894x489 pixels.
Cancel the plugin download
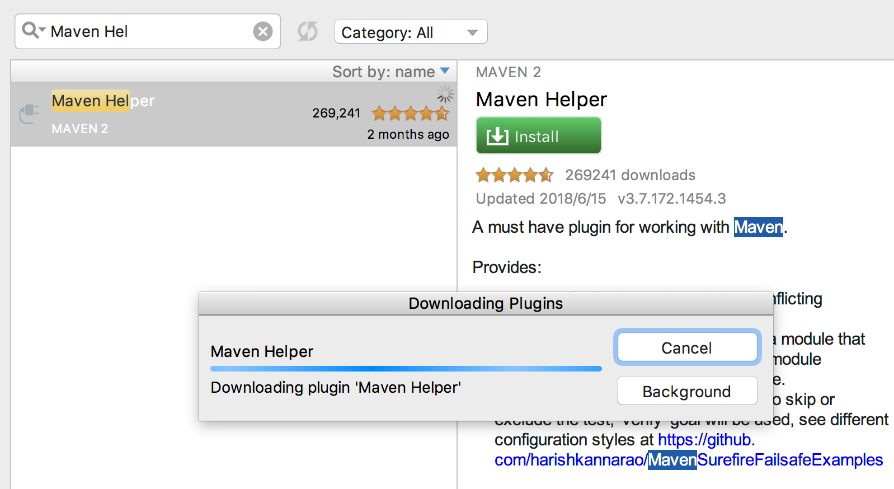point(687,347)
